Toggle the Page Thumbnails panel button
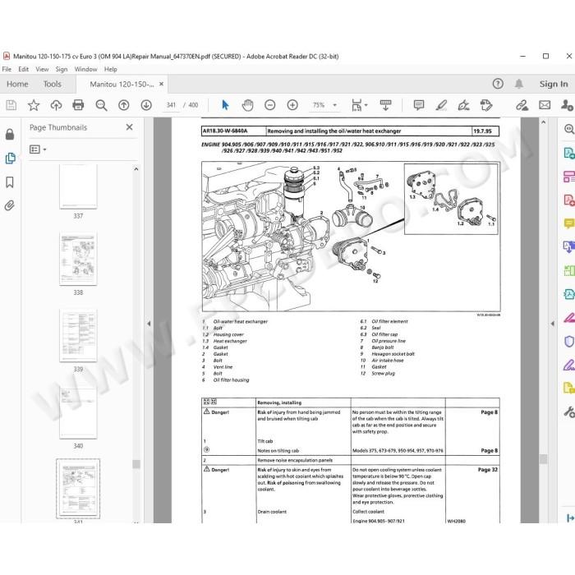 point(10,159)
